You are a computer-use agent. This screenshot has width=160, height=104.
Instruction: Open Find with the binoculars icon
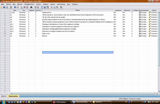click(31, 7)
